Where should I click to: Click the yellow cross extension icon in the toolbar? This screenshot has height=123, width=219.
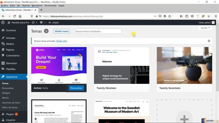(203, 16)
